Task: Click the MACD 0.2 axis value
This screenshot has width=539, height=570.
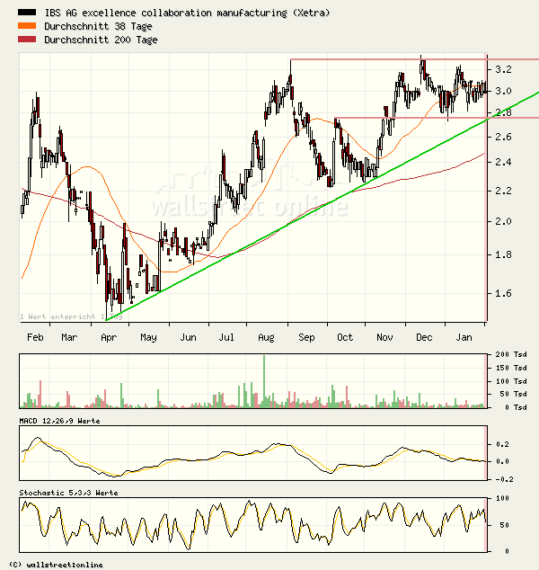Action: tap(502, 444)
